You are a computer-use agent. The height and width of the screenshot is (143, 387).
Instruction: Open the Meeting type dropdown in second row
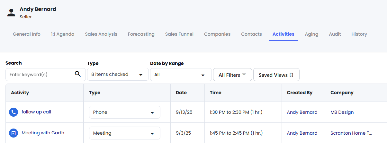pyautogui.click(x=124, y=133)
